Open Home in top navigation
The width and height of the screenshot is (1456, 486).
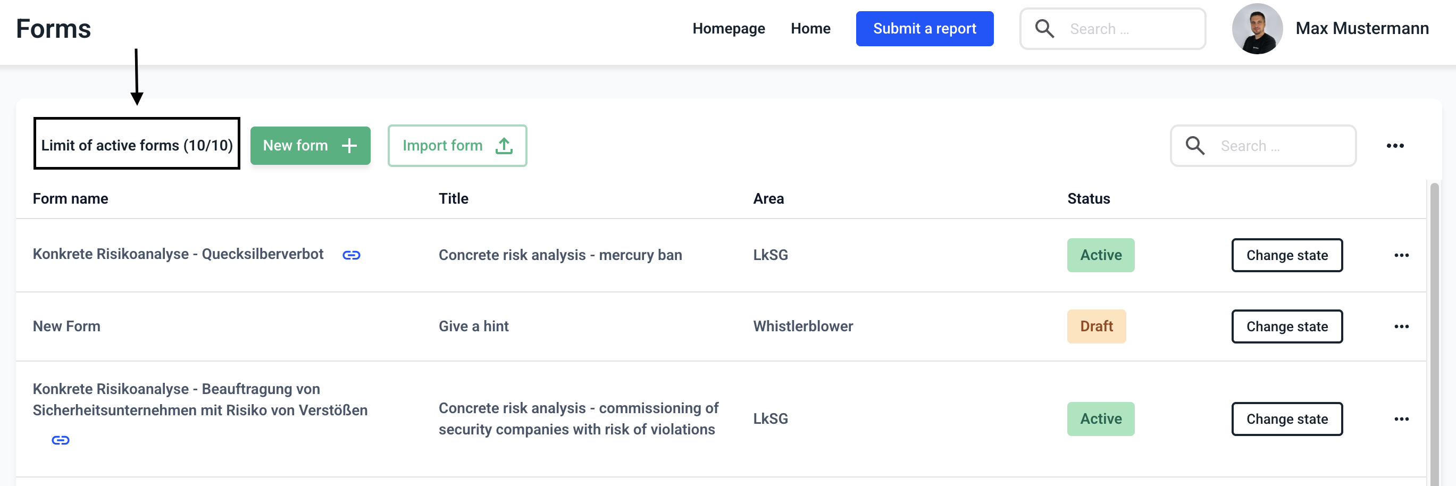[810, 29]
